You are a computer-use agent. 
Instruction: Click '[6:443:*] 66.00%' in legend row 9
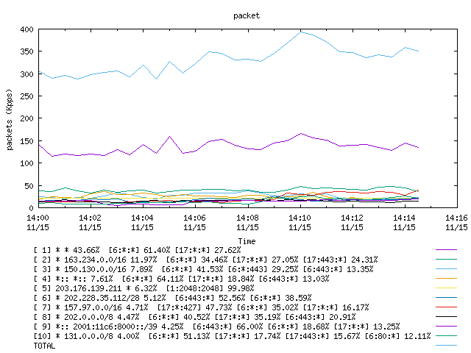pos(227,327)
